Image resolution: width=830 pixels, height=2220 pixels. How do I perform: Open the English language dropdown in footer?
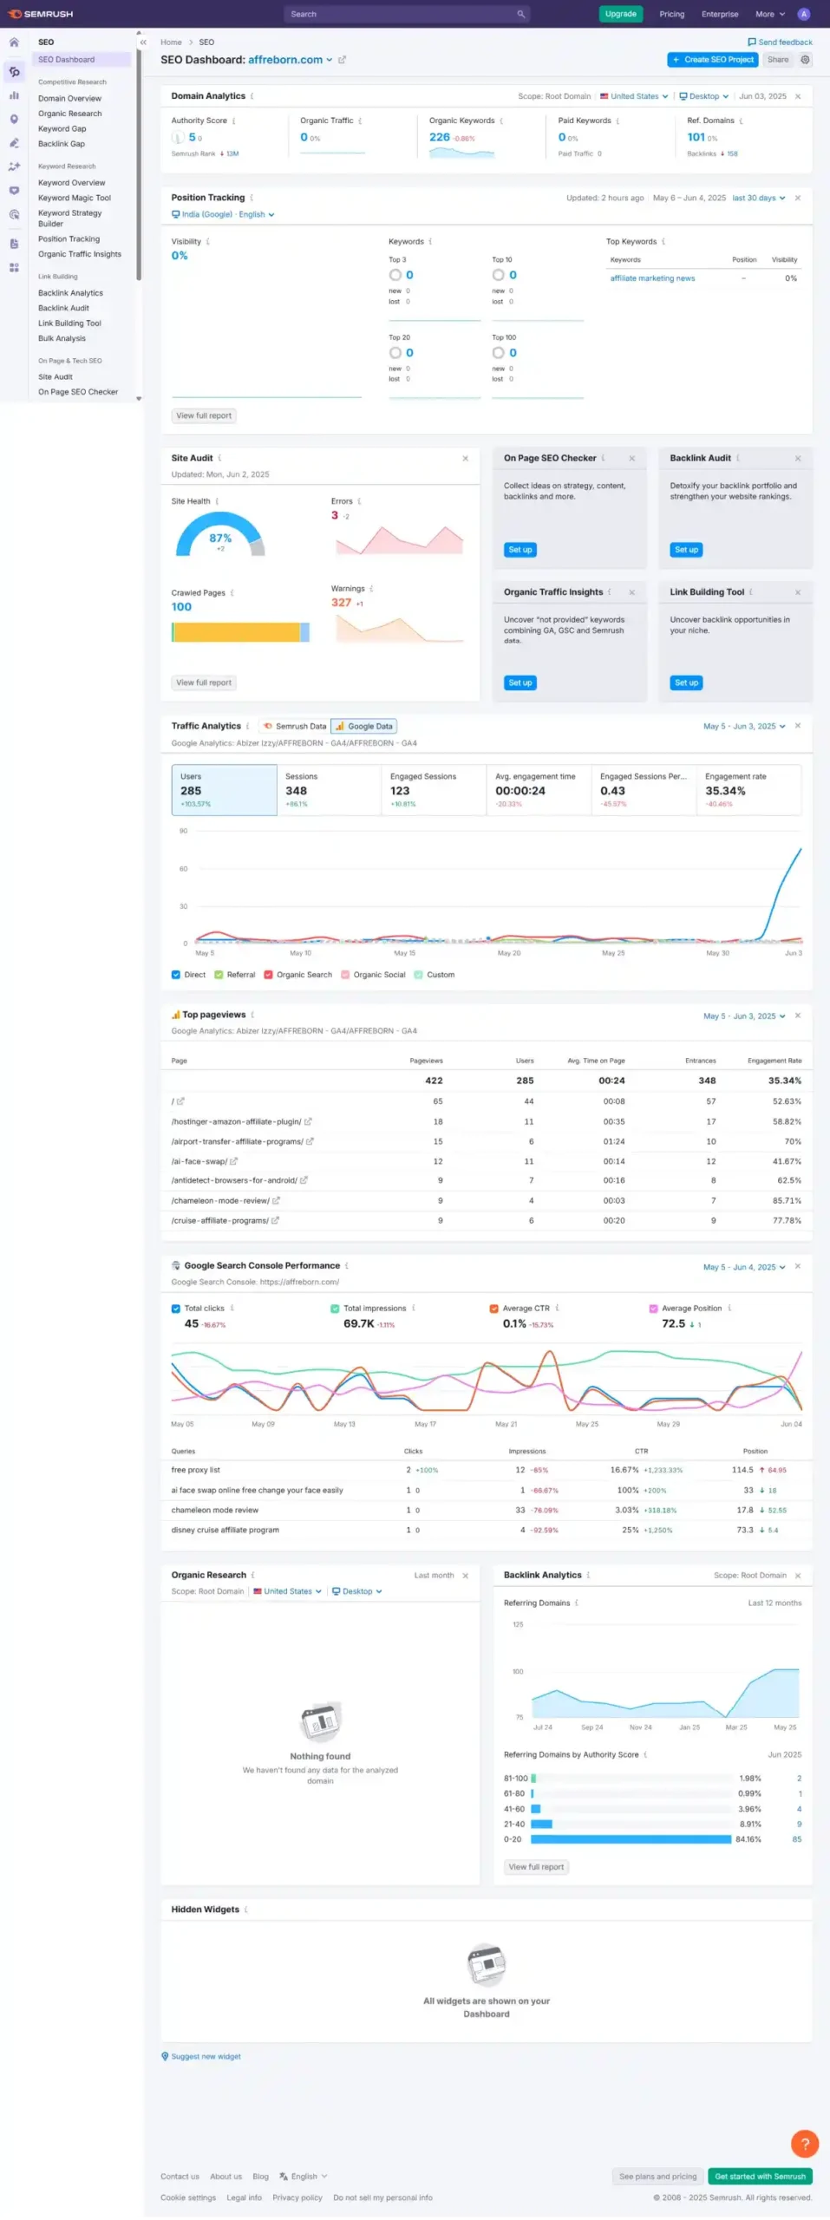pos(303,2176)
